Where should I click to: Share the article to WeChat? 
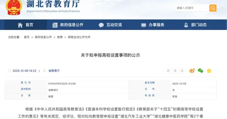tap(201, 70)
